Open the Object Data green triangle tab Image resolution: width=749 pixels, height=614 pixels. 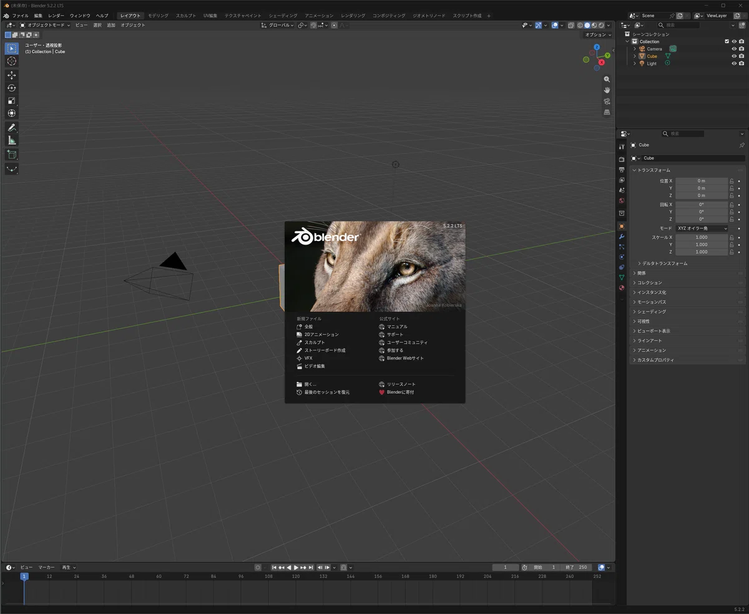[x=622, y=278]
